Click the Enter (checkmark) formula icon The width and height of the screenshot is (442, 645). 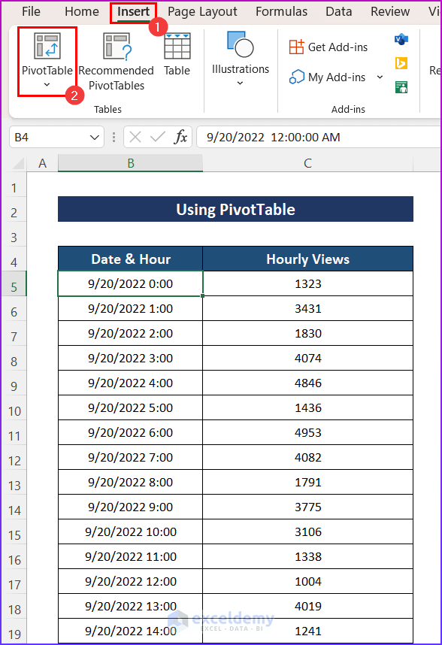[x=156, y=137]
